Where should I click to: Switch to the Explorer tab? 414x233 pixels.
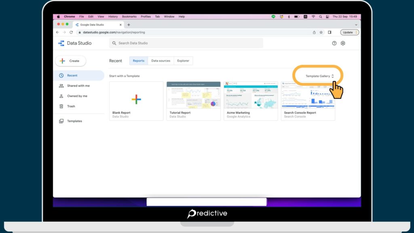tap(183, 60)
